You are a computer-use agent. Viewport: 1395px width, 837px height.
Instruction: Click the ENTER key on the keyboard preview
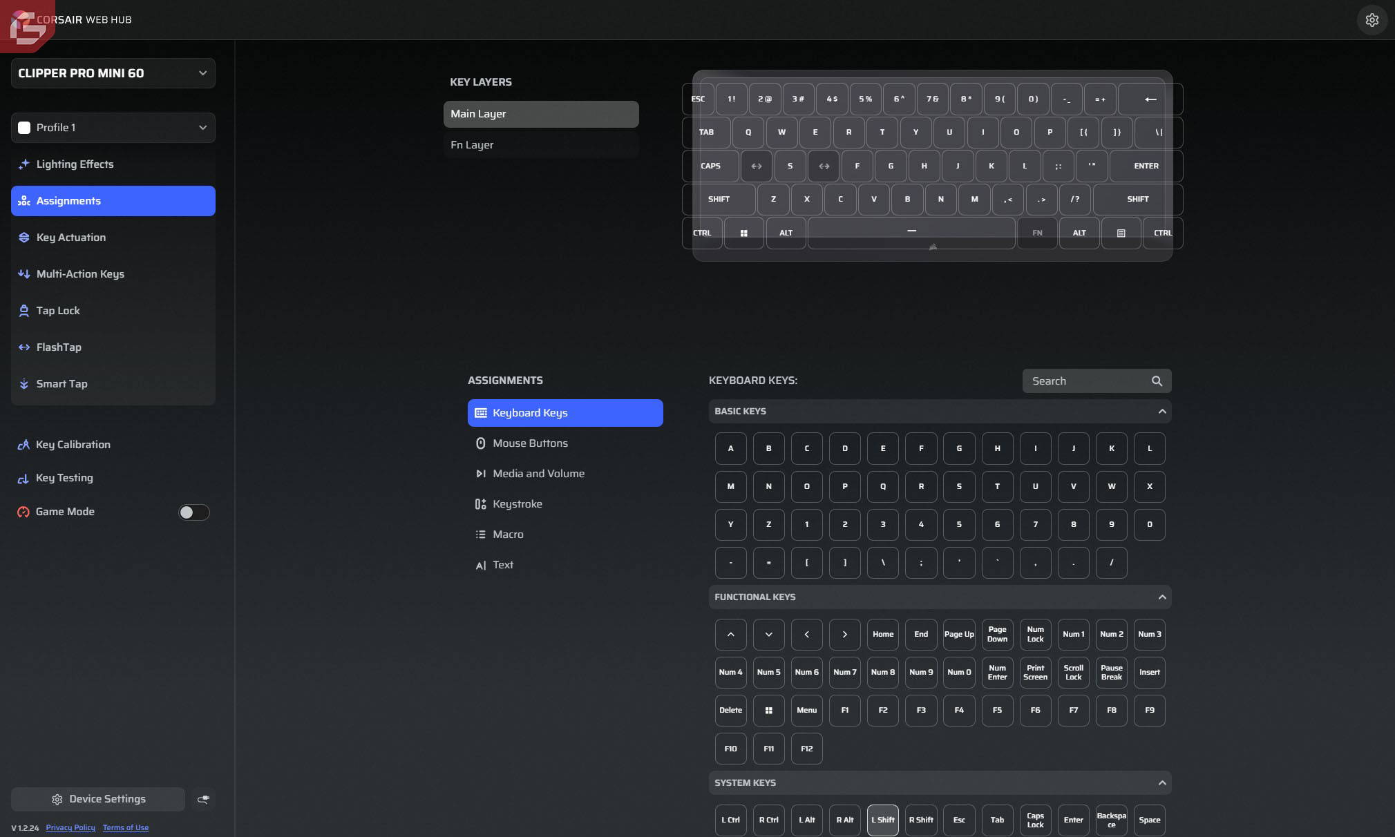click(1146, 166)
